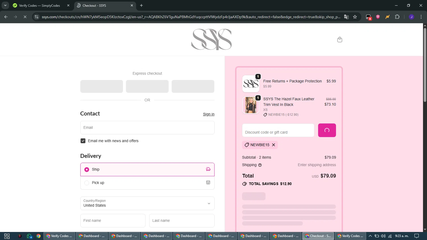Stop loading the page

tap(25, 17)
